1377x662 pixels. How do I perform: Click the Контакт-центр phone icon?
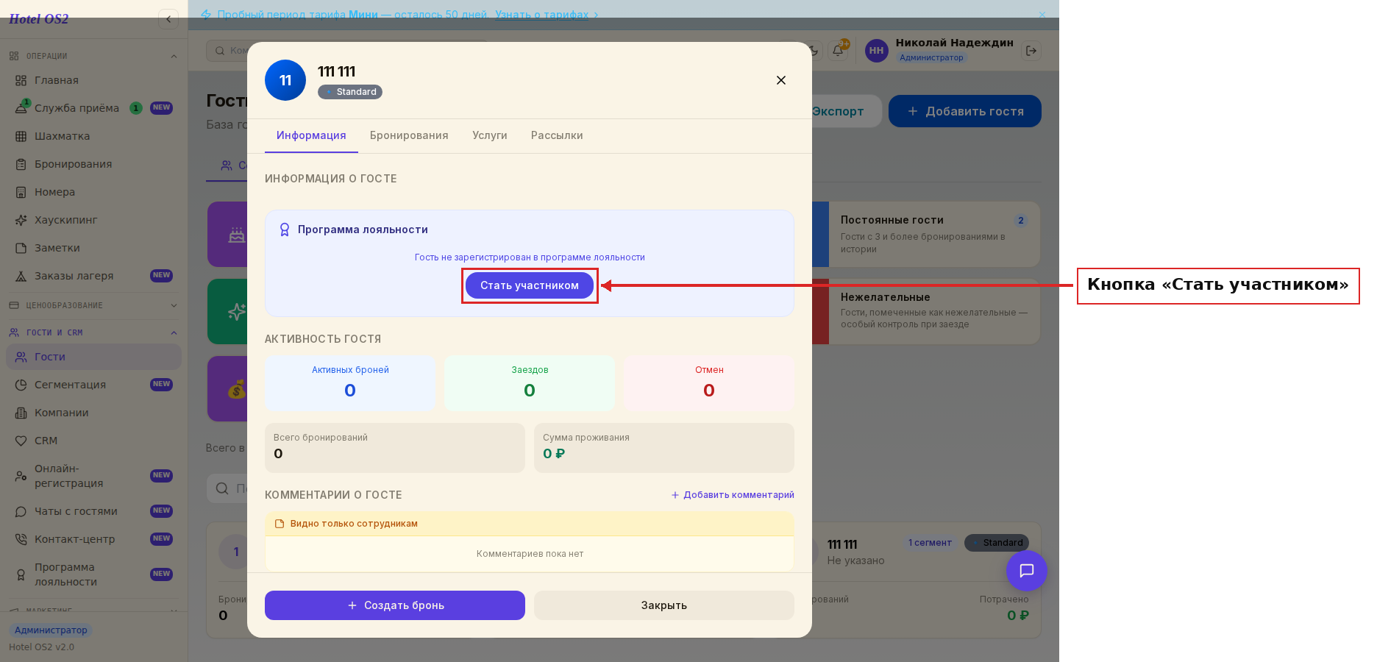(x=21, y=539)
